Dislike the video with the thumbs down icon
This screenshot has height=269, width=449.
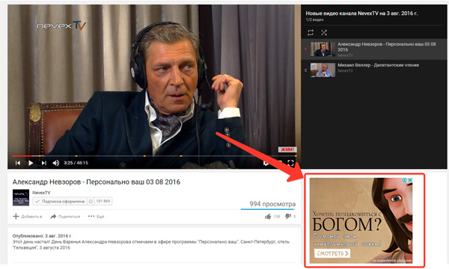(288, 217)
